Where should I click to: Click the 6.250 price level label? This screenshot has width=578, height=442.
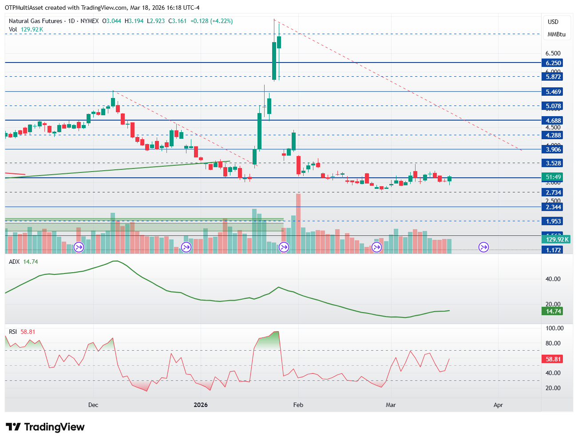[x=553, y=63]
